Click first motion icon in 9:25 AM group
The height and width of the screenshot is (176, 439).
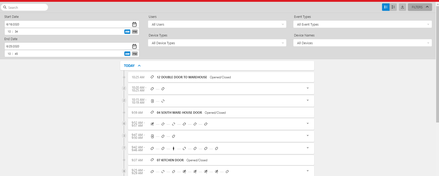point(184,172)
